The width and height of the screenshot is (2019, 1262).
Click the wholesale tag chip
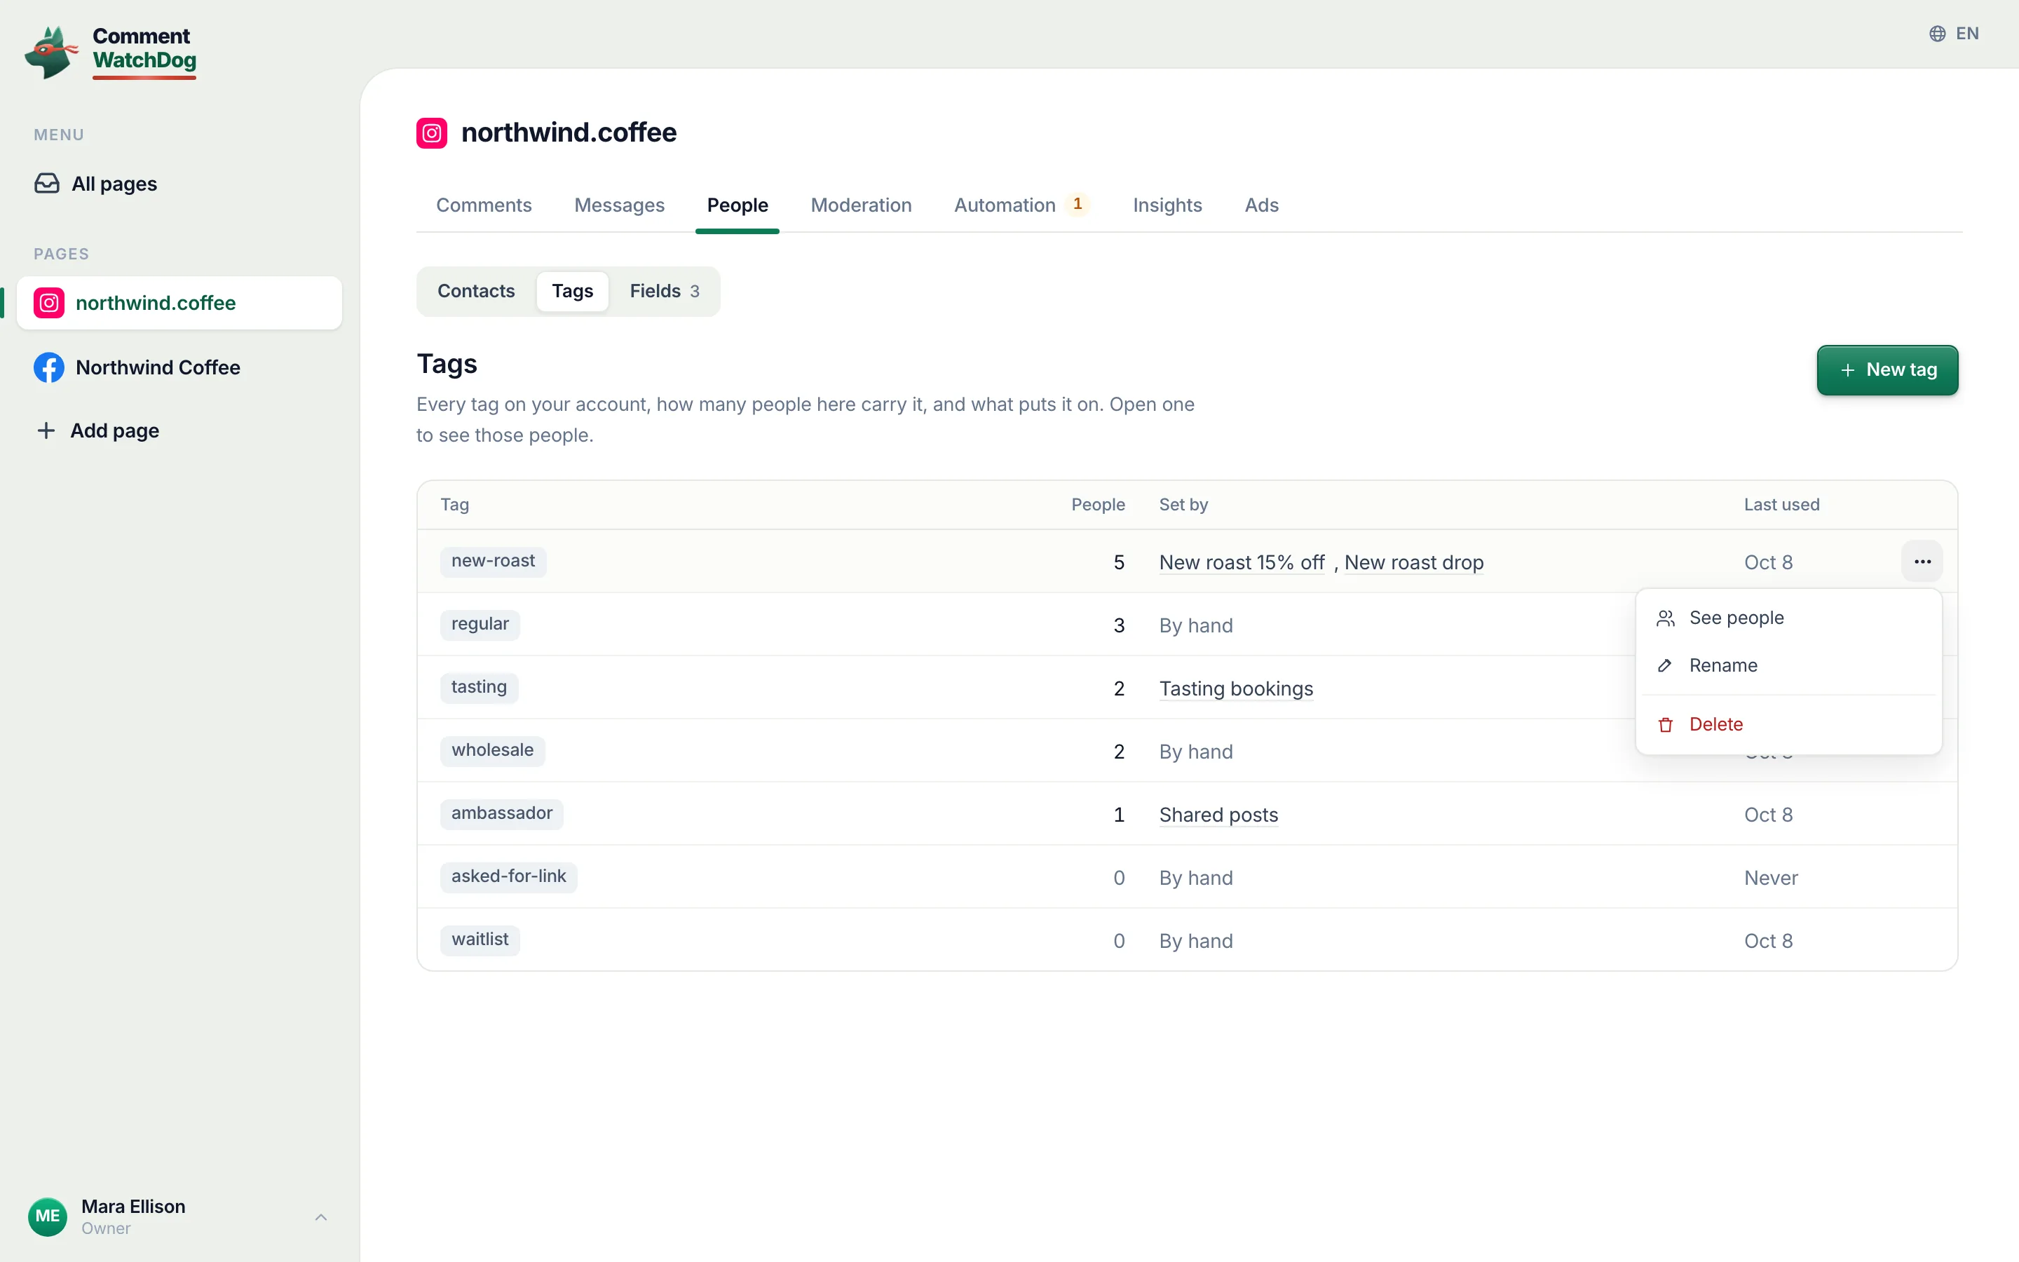pos(492,750)
